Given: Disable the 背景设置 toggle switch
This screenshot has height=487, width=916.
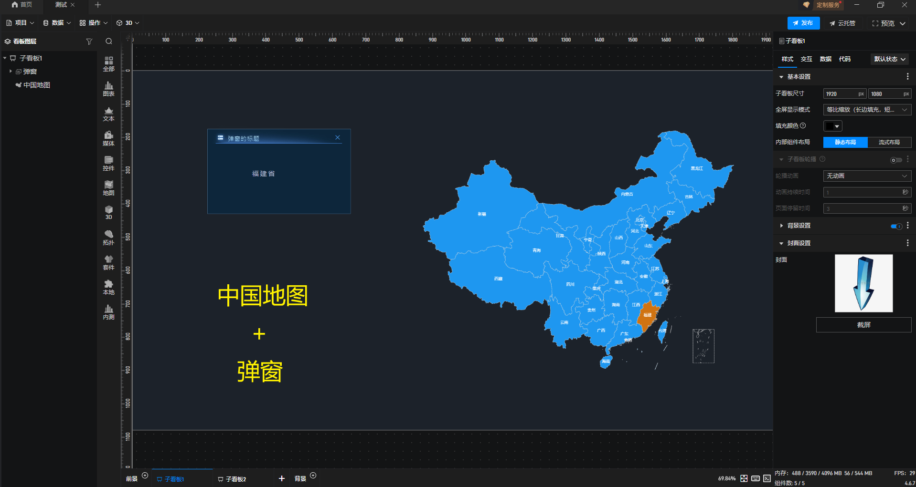Looking at the screenshot, I should pos(895,227).
